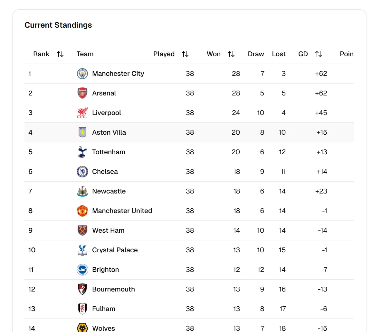Viewport: 372px width, 332px height.
Task: Click the partially visible Points column header
Action: pos(347,54)
